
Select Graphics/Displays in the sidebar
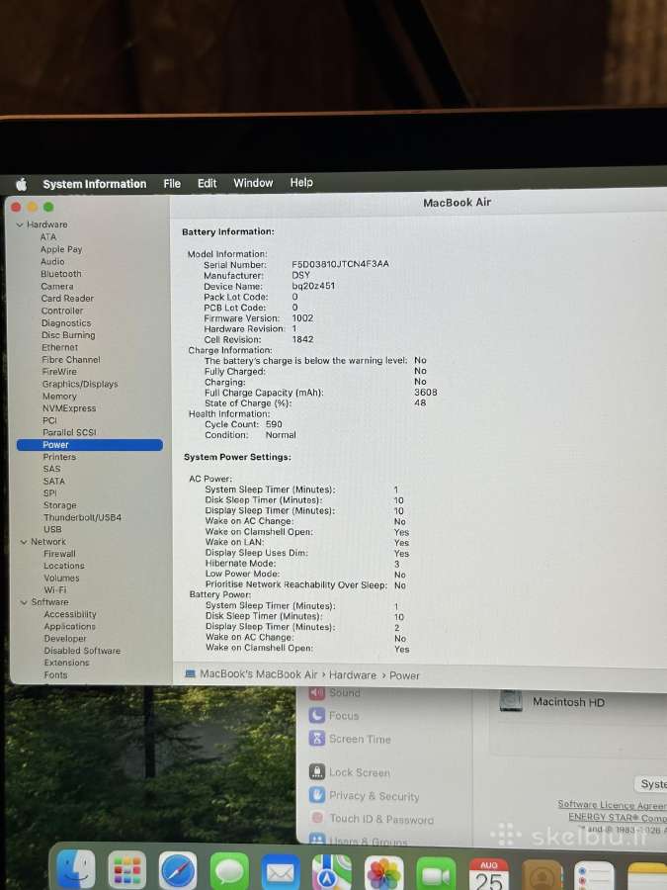80,384
